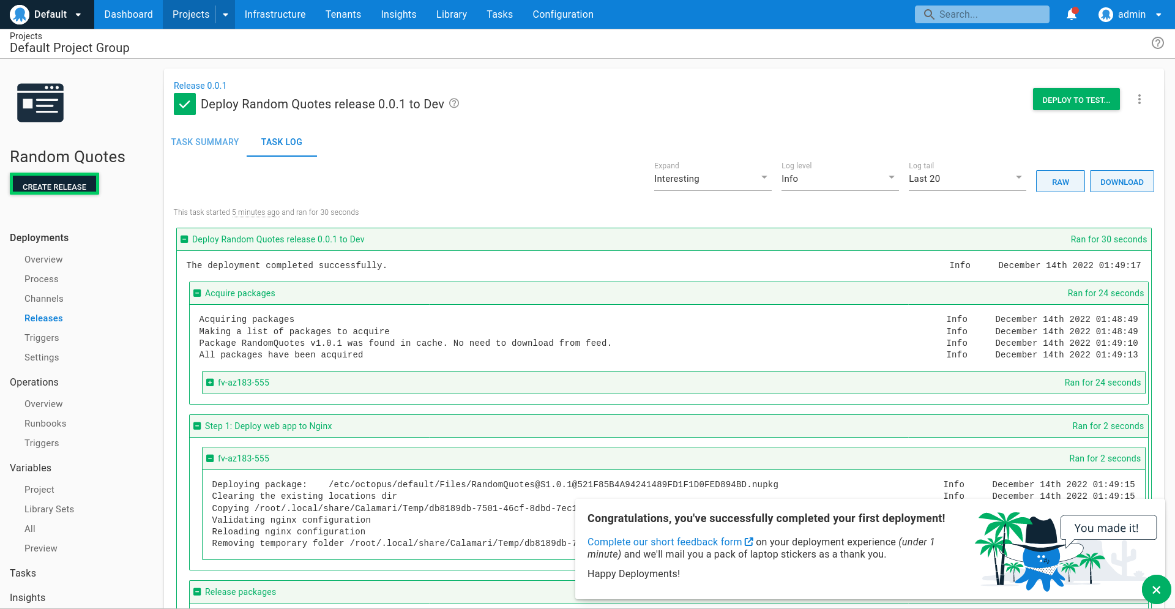Open Library Sets in sidebar
This screenshot has height=609, width=1175.
click(49, 509)
